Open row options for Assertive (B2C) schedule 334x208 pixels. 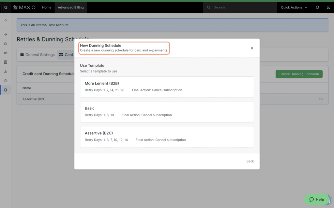coord(321,99)
